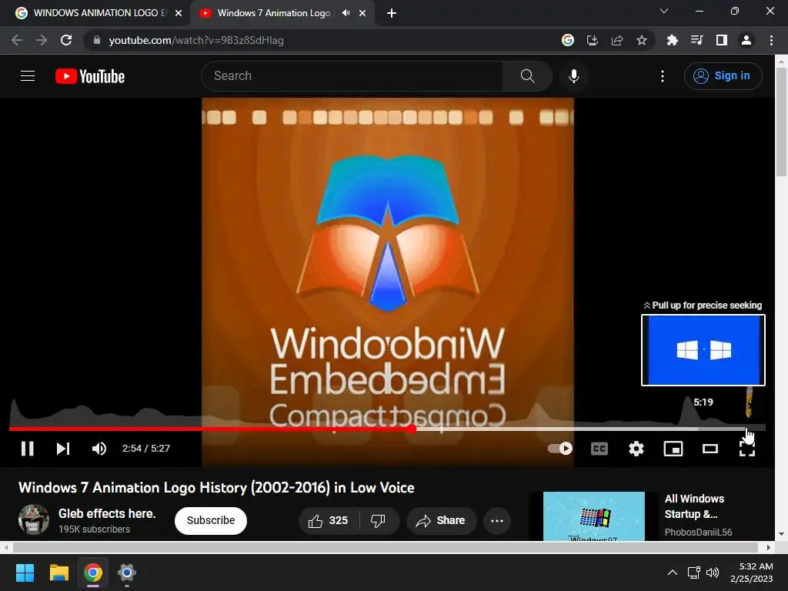The width and height of the screenshot is (788, 591).
Task: Open the Chrome profile menu
Action: tap(746, 40)
